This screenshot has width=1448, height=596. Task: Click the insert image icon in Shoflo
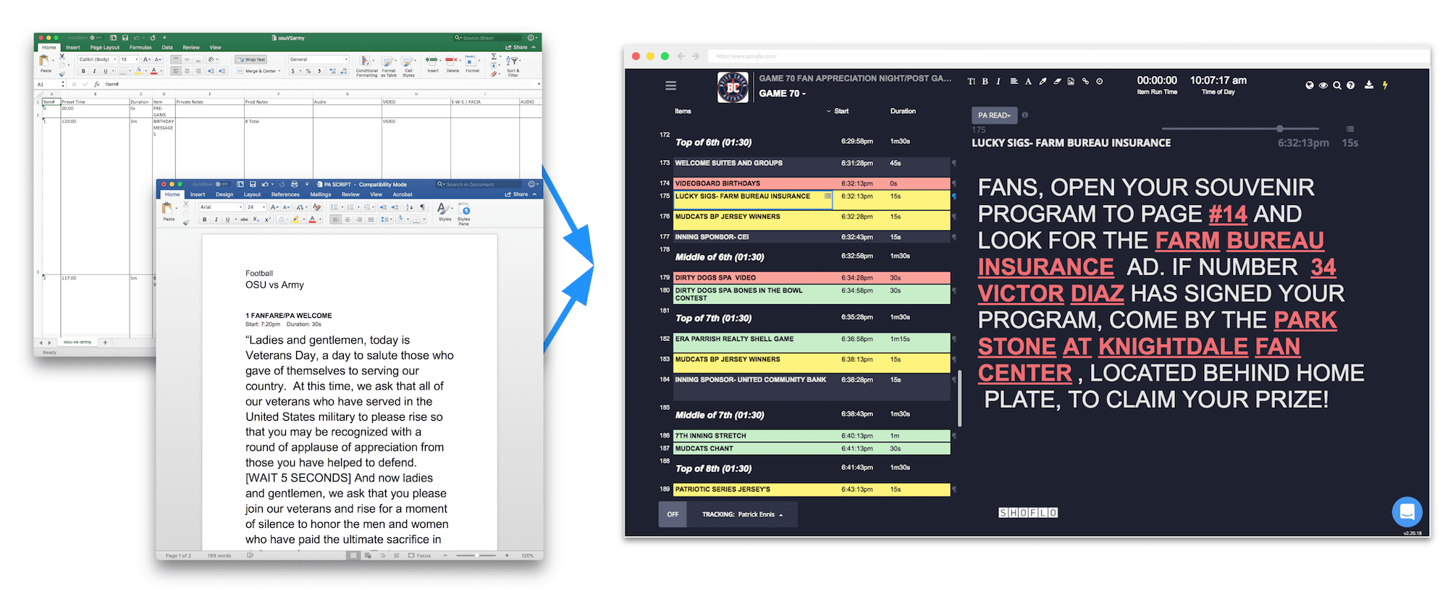pyautogui.click(x=1071, y=82)
